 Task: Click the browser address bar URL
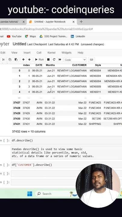click(x=46, y=29)
